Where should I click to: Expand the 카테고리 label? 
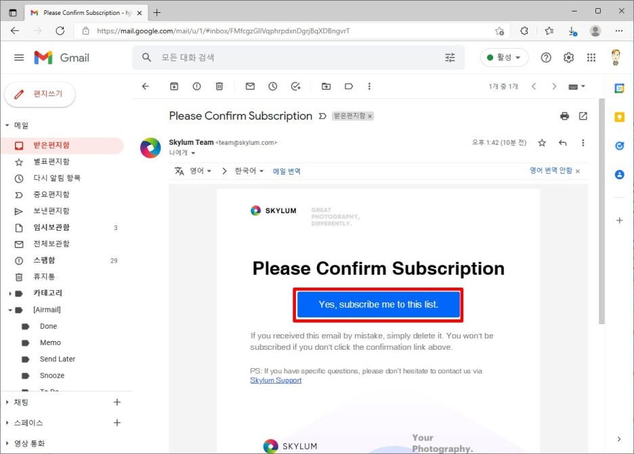click(9, 294)
